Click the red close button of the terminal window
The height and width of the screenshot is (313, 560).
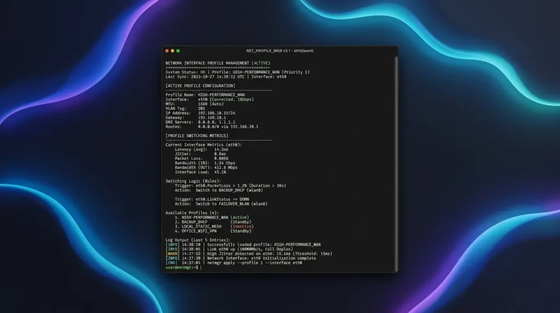pos(167,51)
